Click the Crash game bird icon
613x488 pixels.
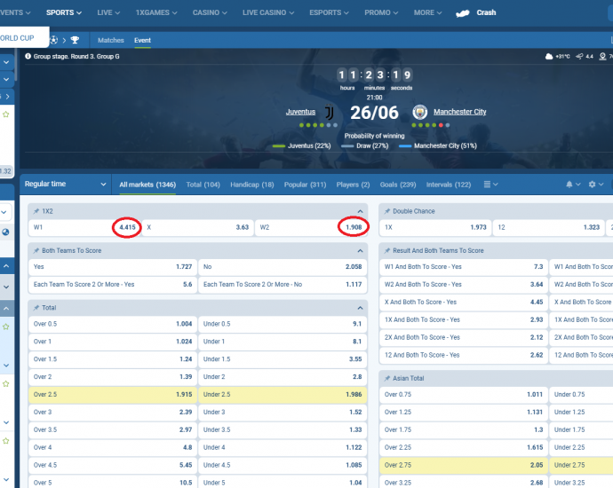pos(463,13)
